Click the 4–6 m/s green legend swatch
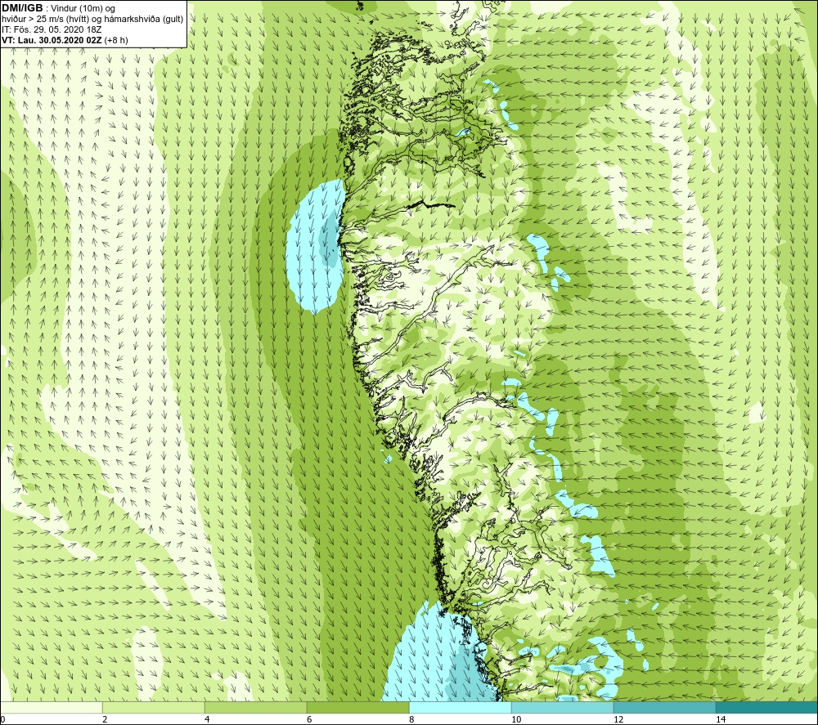Screen dimensions: 818x725 coord(255,708)
